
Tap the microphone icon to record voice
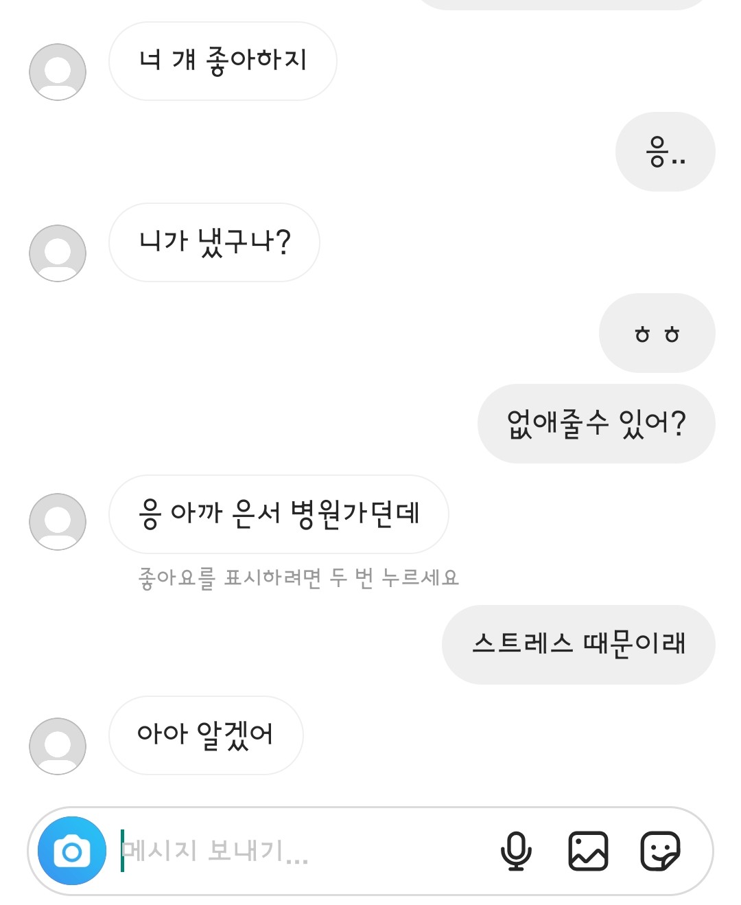516,851
